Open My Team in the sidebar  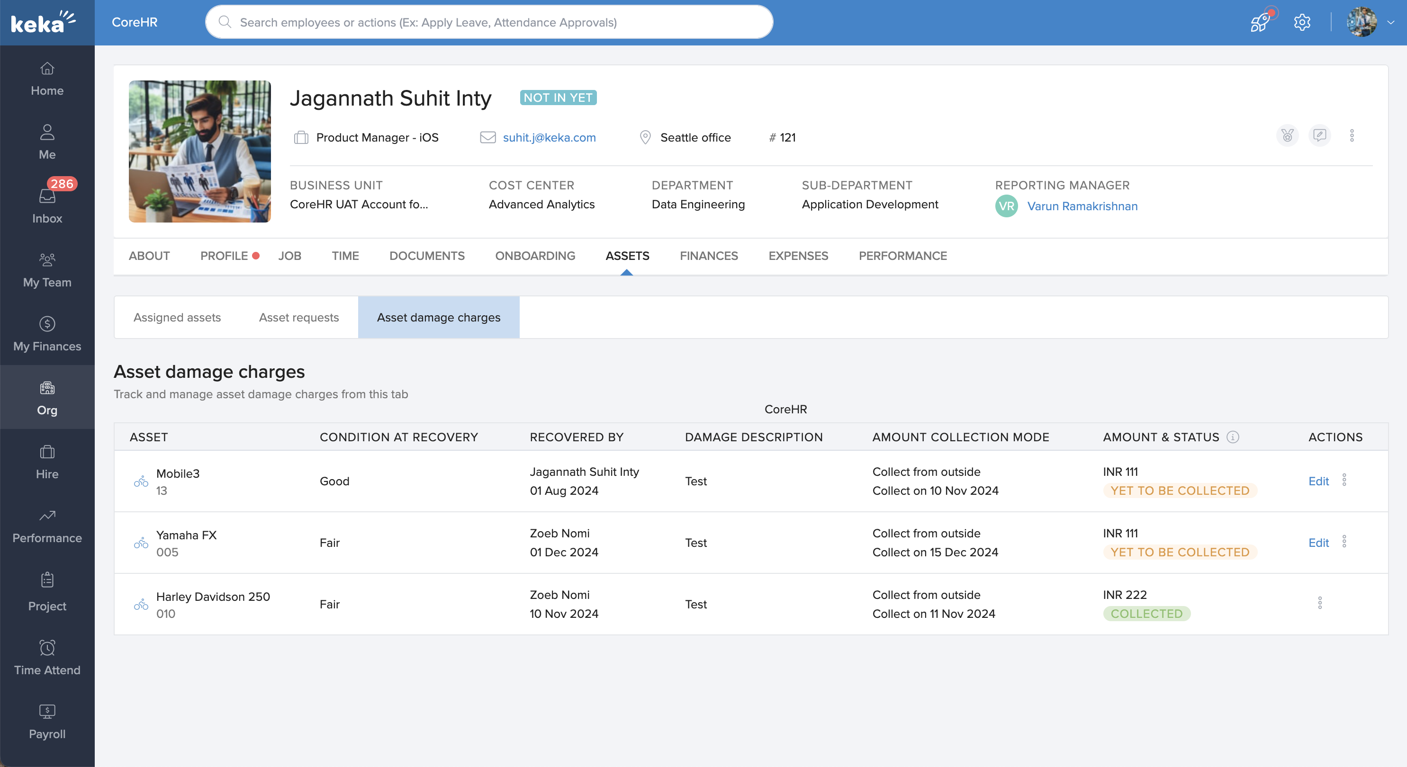tap(47, 270)
